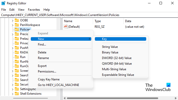Open the Edit menu
The image size is (178, 100).
[12, 10]
